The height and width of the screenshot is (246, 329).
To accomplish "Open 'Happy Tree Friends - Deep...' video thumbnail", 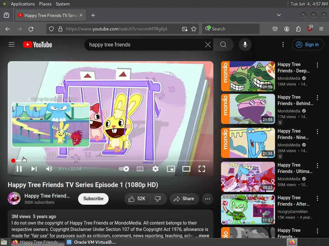I will point(248,76).
